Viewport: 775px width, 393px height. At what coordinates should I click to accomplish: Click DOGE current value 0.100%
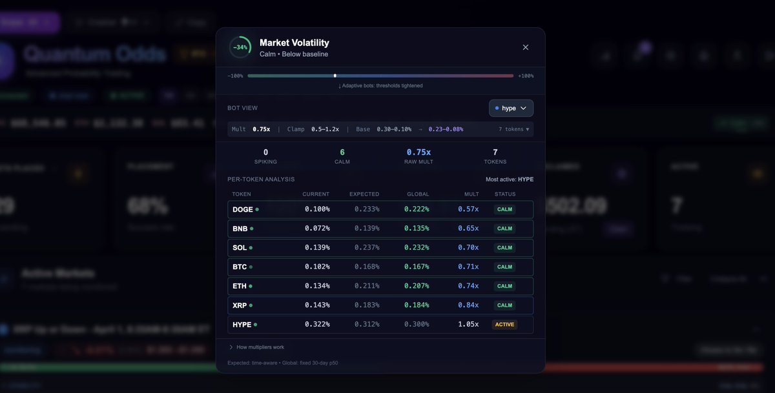click(x=317, y=209)
